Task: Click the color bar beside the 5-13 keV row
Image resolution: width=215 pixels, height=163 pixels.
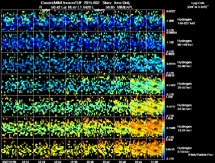Action: tap(164, 149)
